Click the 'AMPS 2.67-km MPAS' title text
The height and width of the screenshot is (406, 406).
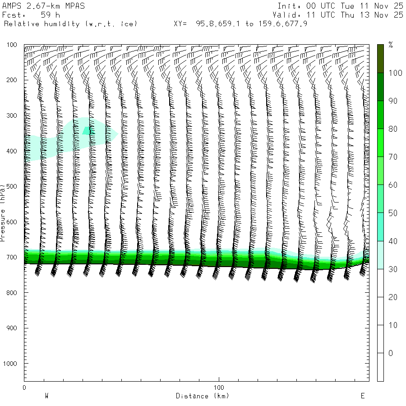pos(43,6)
